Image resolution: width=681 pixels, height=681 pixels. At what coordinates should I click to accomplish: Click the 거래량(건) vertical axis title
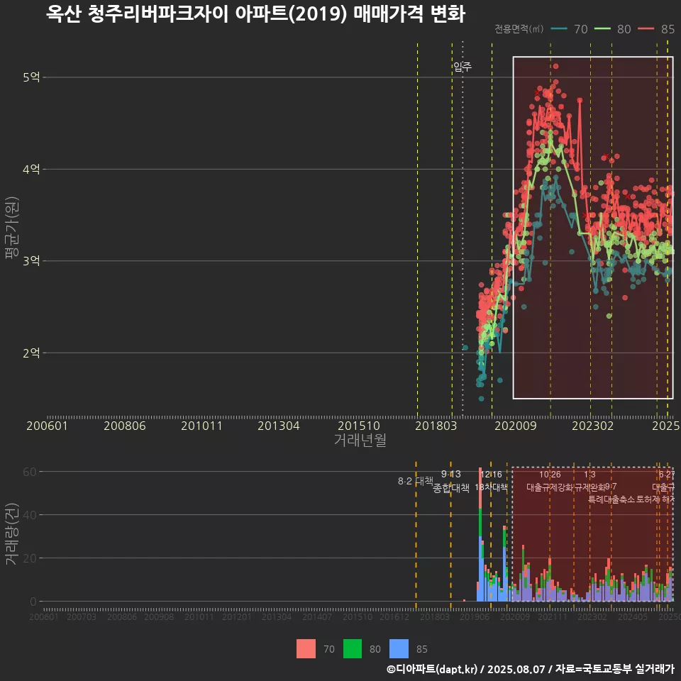(11, 533)
